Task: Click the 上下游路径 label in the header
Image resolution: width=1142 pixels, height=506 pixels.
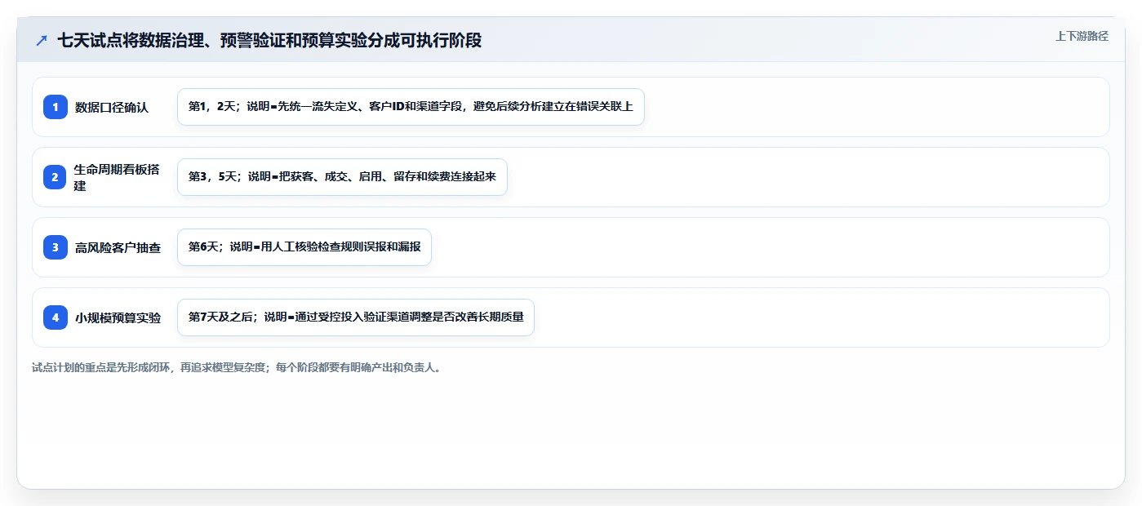Action: click(x=1082, y=36)
